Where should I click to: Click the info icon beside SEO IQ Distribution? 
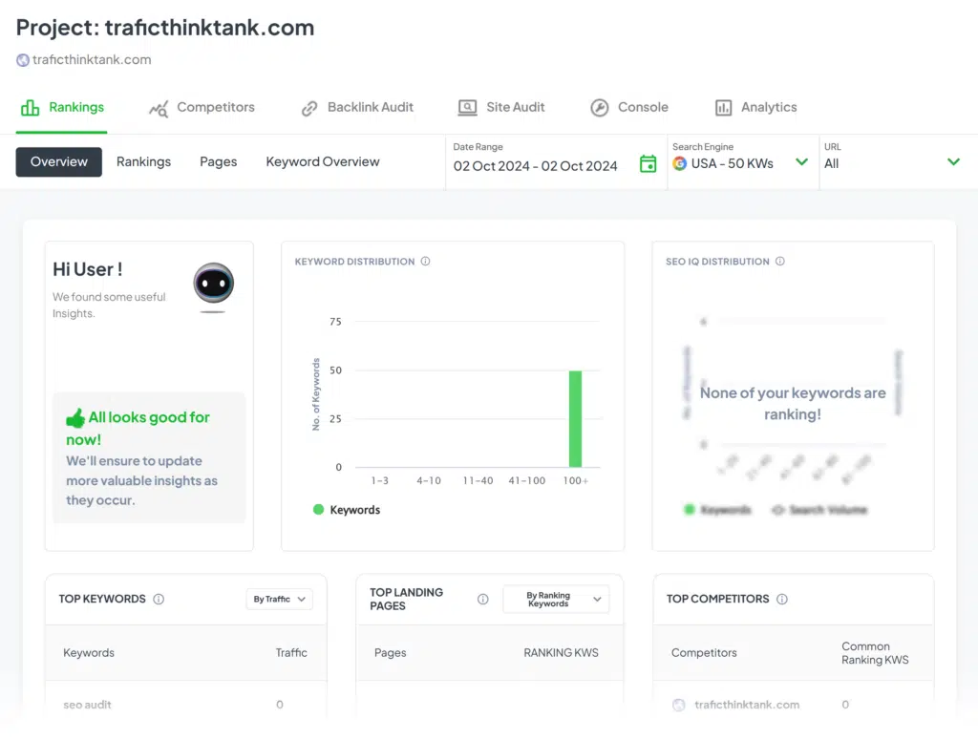point(780,262)
